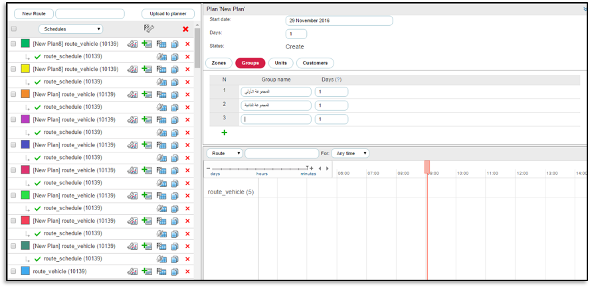Image resolution: width=590 pixels, height=287 pixels.
Task: Add schedule to the purple route
Action: 147,119
